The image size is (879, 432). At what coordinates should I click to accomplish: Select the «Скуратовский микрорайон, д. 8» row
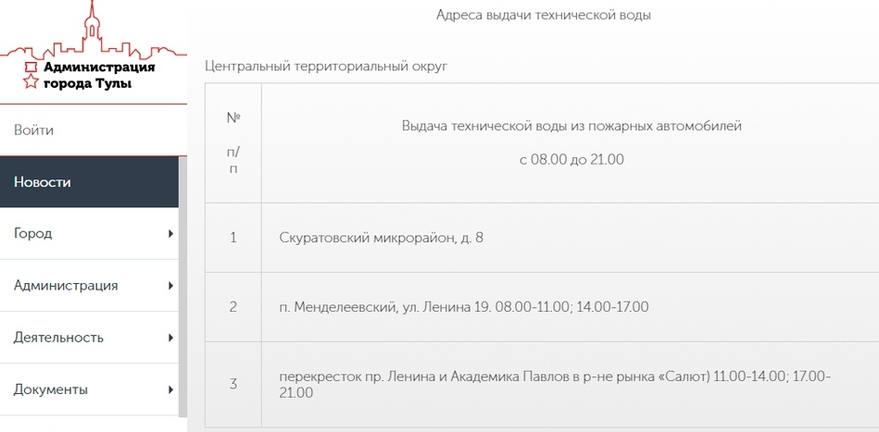click(381, 238)
